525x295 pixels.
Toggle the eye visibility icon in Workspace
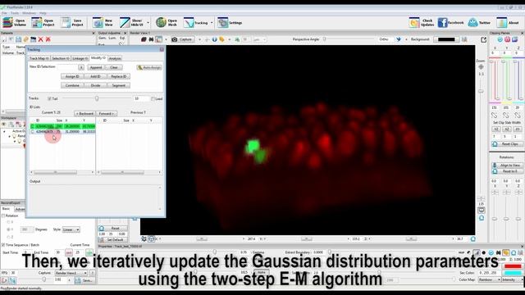coord(4,124)
